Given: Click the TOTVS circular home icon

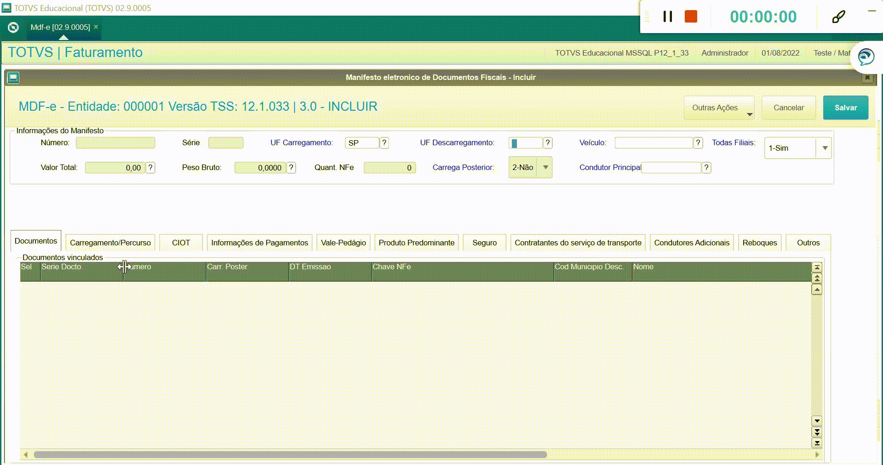Looking at the screenshot, I should click(13, 28).
